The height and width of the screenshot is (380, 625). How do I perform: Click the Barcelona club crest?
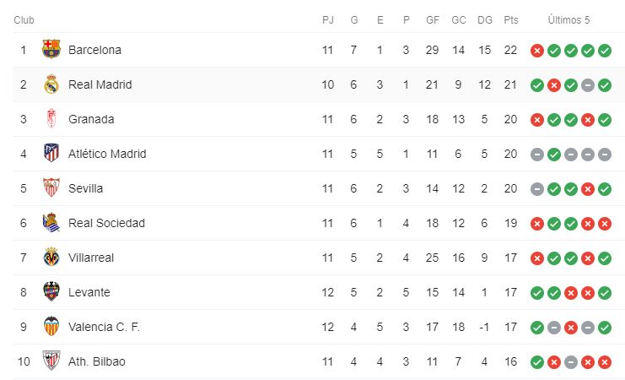pos(51,50)
